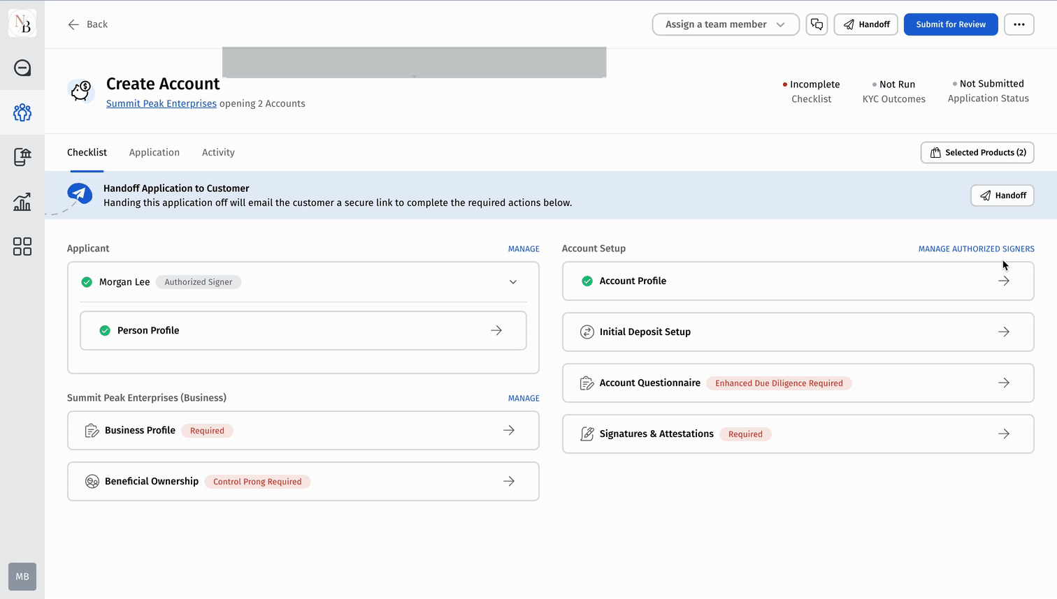Click the Authorized Signer badge
Viewport: 1057px width, 599px height.
[x=199, y=282]
